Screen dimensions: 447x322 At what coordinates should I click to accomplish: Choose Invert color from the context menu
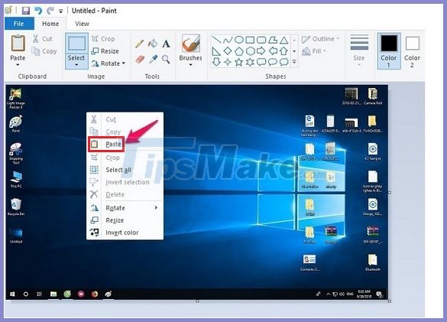[125, 233]
